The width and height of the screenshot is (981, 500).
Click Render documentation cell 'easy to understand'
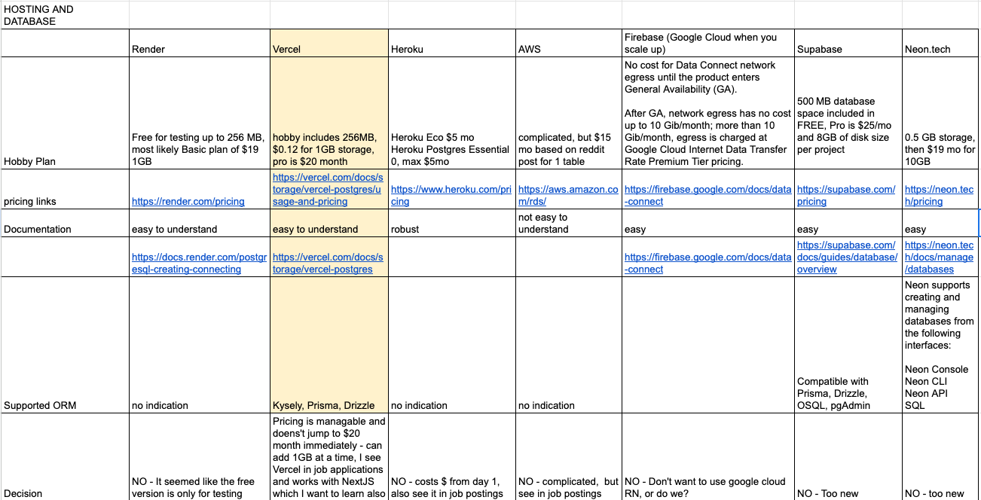point(199,223)
